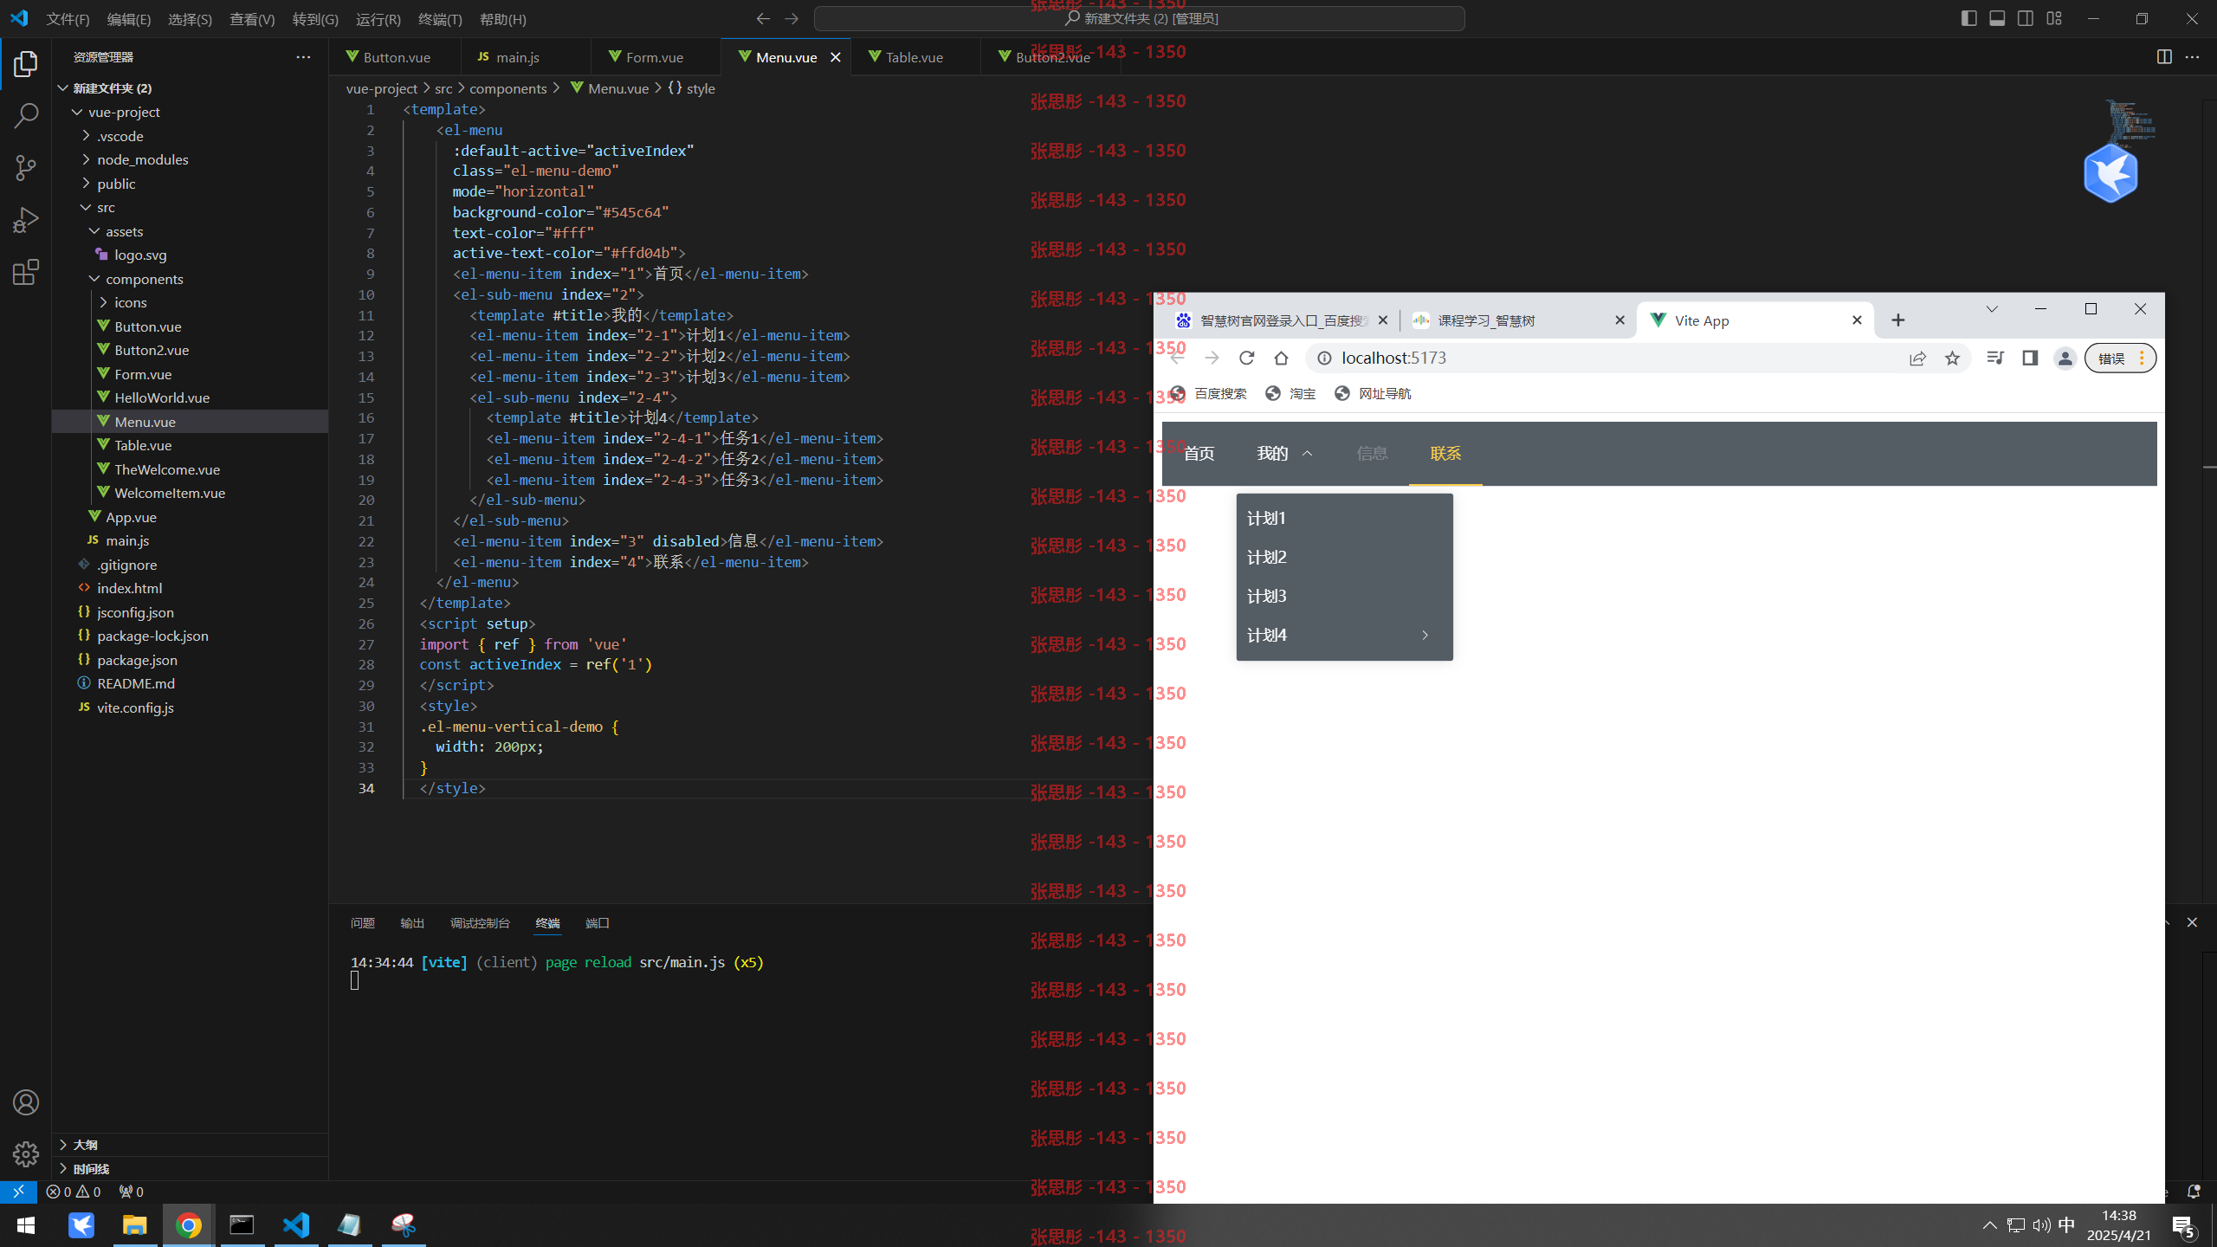Share this page from address bar
2217x1247 pixels.
click(1917, 358)
